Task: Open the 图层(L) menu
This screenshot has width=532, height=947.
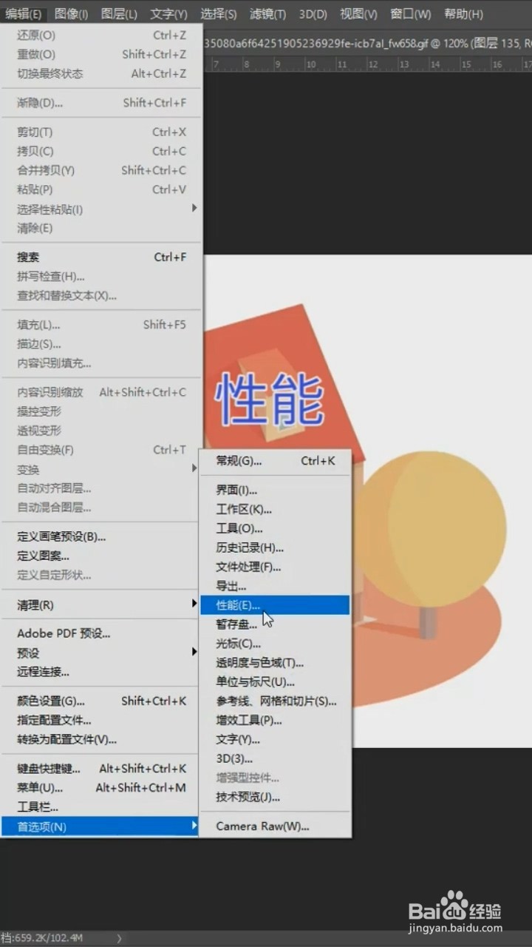Action: point(119,14)
